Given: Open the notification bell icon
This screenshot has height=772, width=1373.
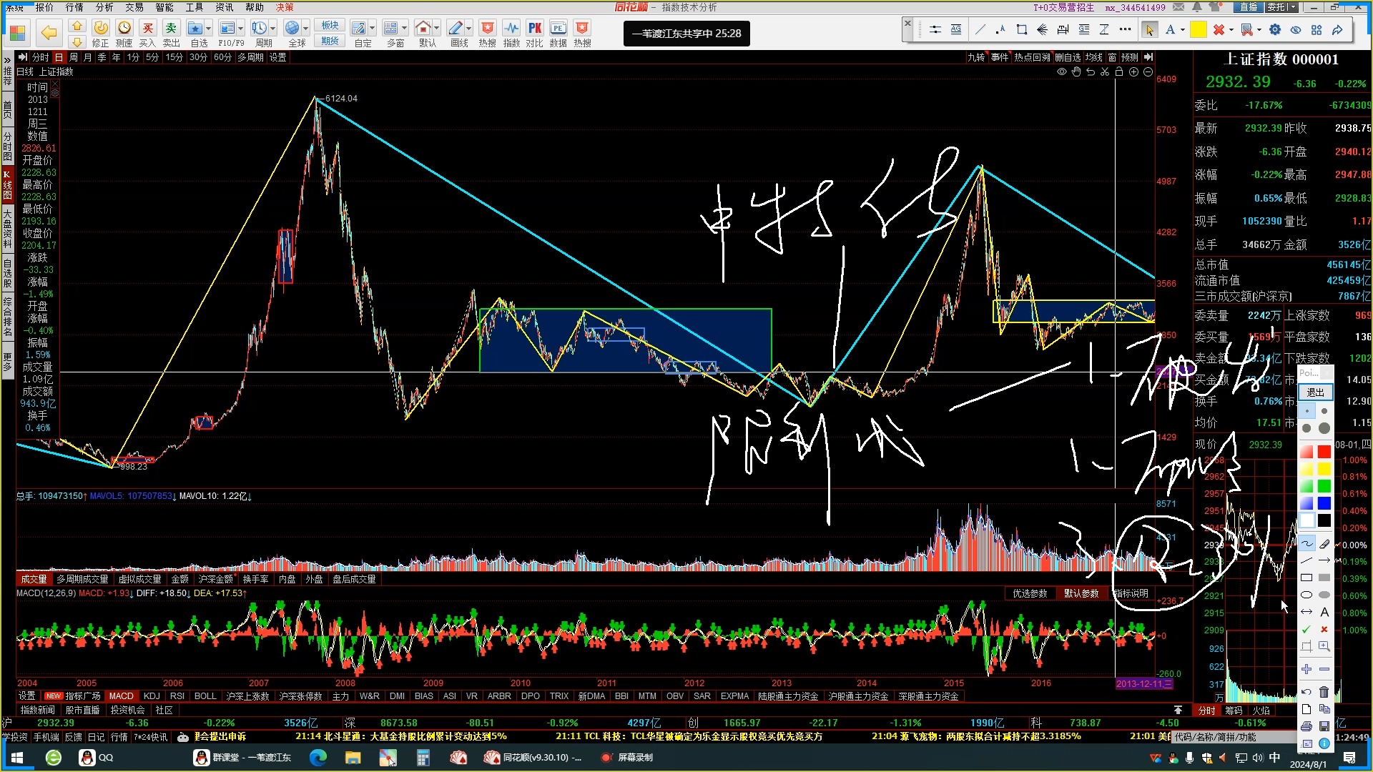Looking at the screenshot, I should tap(1197, 7).
